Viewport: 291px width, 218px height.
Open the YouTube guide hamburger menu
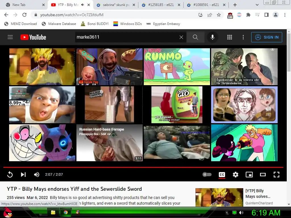pyautogui.click(x=10, y=37)
